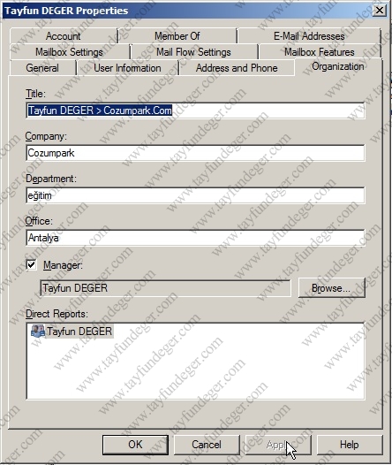Show the Mailbox Features tab
The image size is (392, 465).
click(x=320, y=52)
